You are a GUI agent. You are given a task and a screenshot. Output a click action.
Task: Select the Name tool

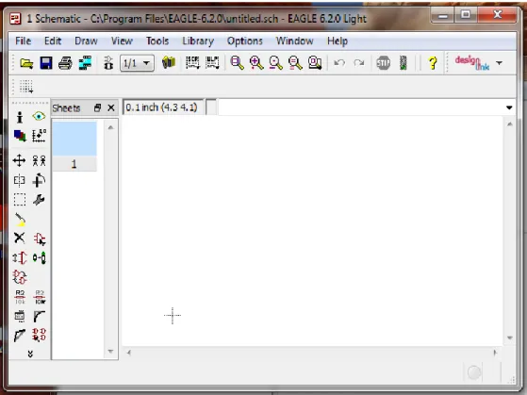(20, 297)
